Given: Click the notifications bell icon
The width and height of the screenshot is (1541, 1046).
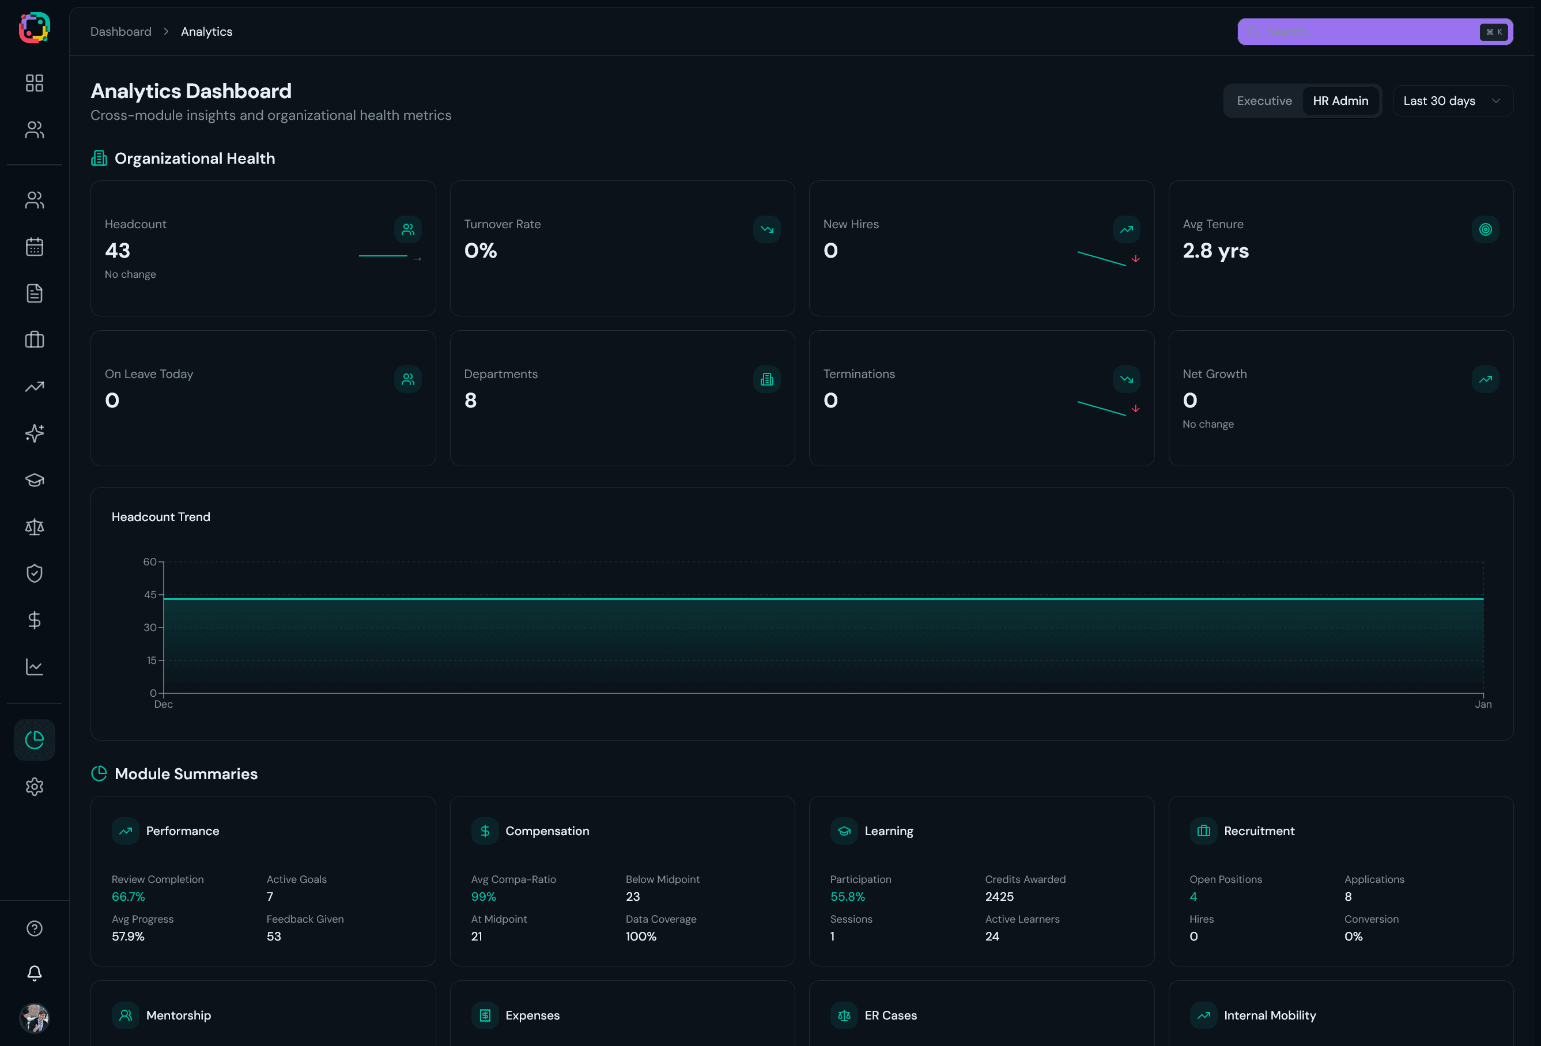Looking at the screenshot, I should (x=35, y=972).
